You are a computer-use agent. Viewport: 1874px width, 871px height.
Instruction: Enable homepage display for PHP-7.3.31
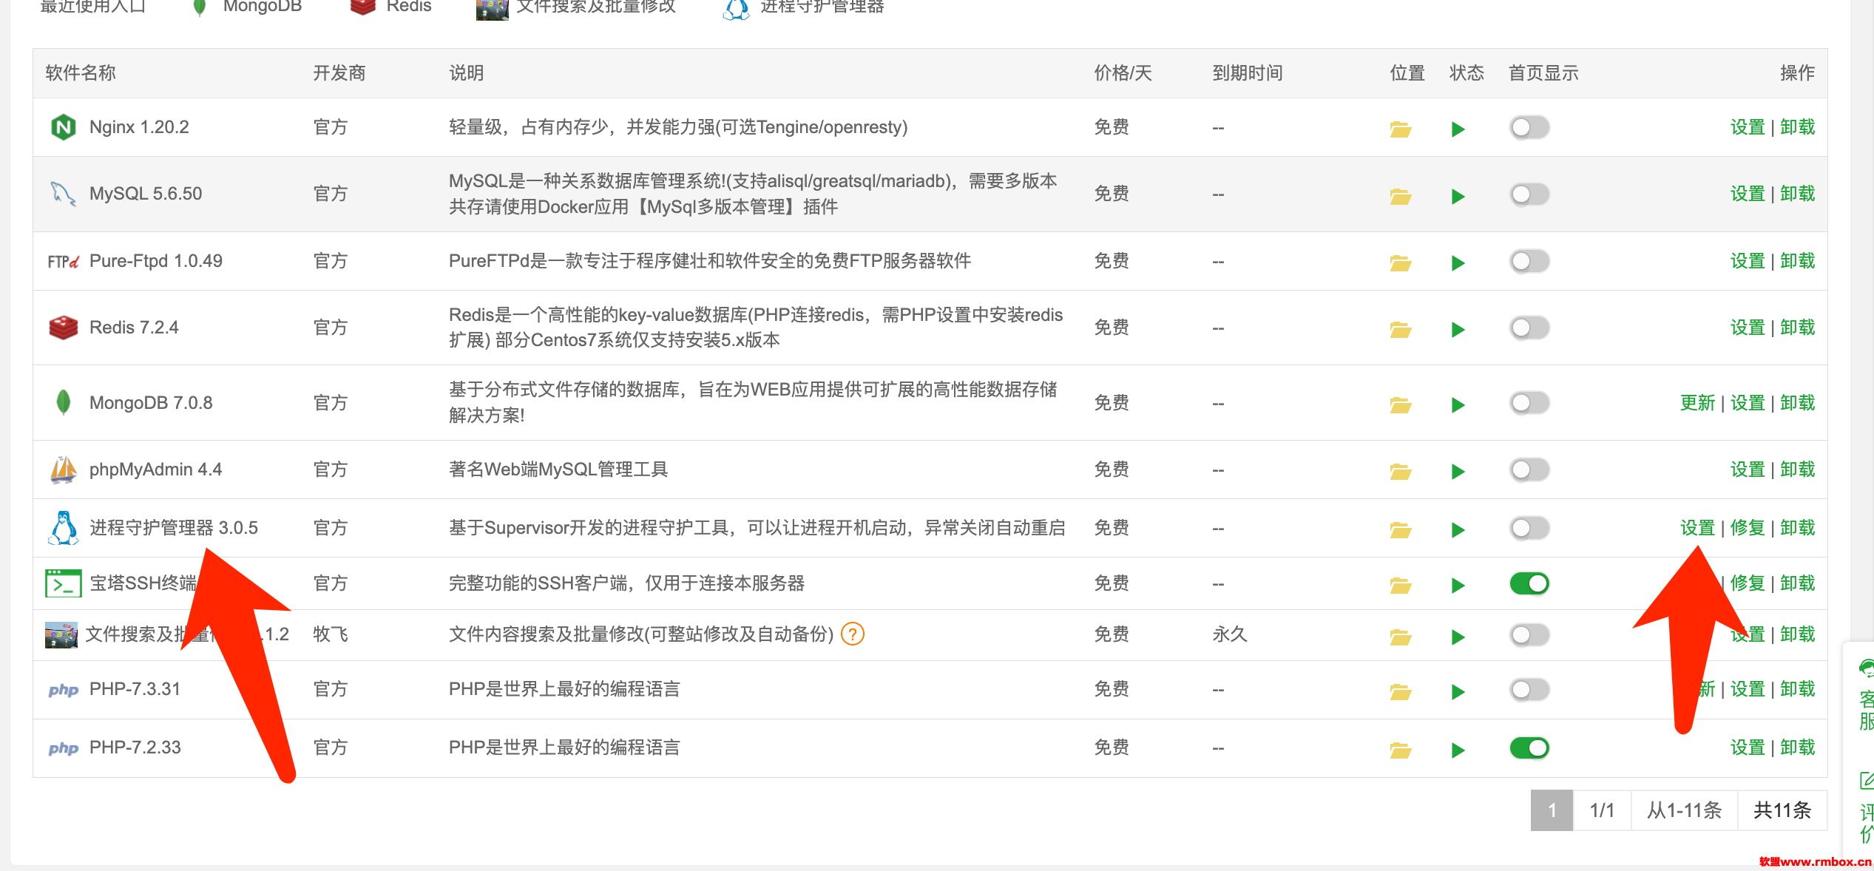click(1529, 690)
